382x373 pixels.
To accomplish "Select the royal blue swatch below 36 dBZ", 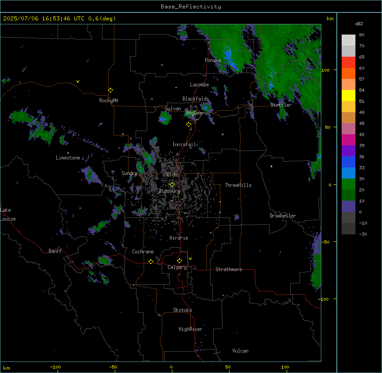I will 348,162.
